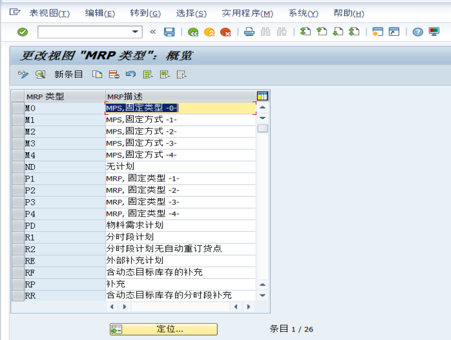The image size is (451, 340).
Task: Open Help question mark icon
Action: pyautogui.click(x=417, y=32)
